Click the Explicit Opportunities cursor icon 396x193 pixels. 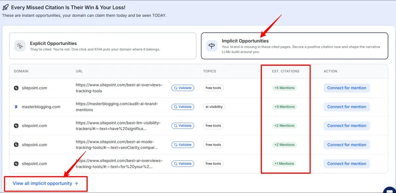point(20,46)
